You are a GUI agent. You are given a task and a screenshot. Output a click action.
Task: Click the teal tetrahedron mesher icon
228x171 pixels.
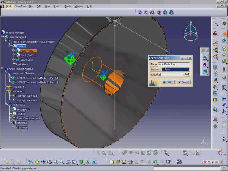pos(224,40)
